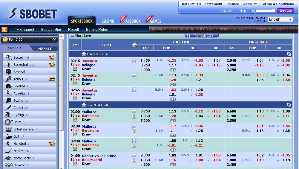Open the Entertainment crown icon
This screenshot has height=169, width=299.
pyautogui.click(x=8, y=129)
